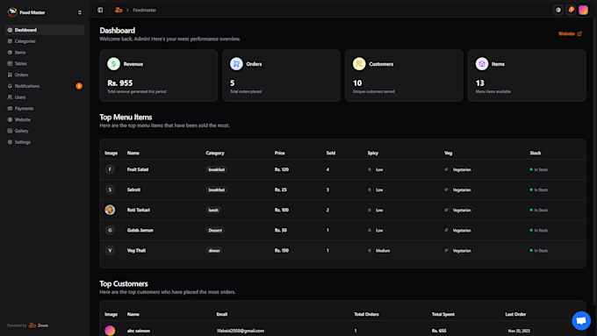The width and height of the screenshot is (597, 336).
Task: Open Tables in the sidebar
Action: 45,63
